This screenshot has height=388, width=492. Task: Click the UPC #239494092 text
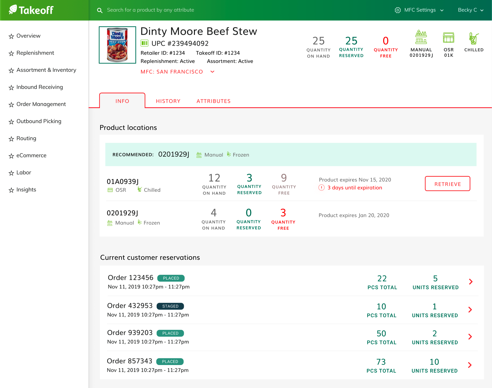click(180, 43)
